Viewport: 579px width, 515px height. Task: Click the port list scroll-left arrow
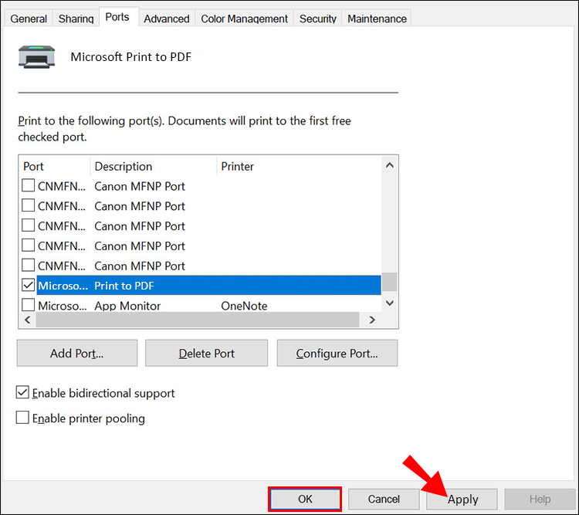27,320
